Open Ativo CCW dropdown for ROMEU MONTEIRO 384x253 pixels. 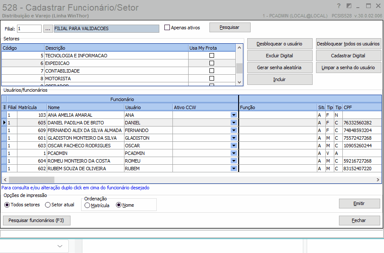click(234, 161)
